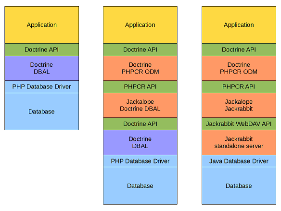Click Doctrine DBAL block in the five-layer stack
281x211 pixels.
click(41, 68)
